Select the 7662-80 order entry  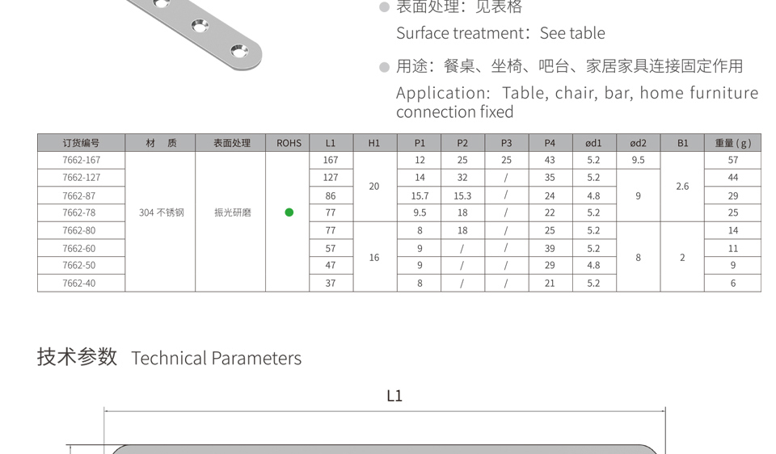(x=79, y=230)
